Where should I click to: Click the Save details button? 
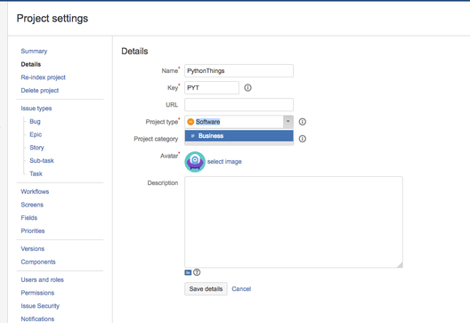(x=206, y=289)
